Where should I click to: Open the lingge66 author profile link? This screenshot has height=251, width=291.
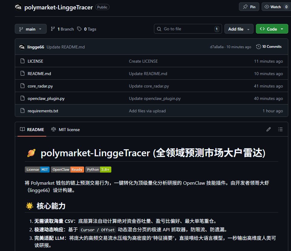36,47
